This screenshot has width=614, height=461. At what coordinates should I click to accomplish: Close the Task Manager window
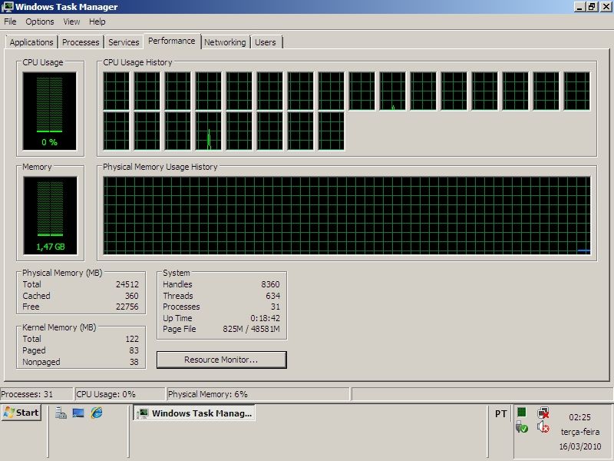tap(606, 7)
